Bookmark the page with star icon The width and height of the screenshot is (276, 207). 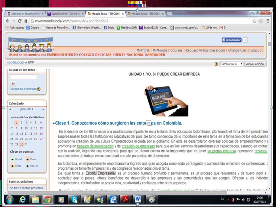[x=254, y=21]
